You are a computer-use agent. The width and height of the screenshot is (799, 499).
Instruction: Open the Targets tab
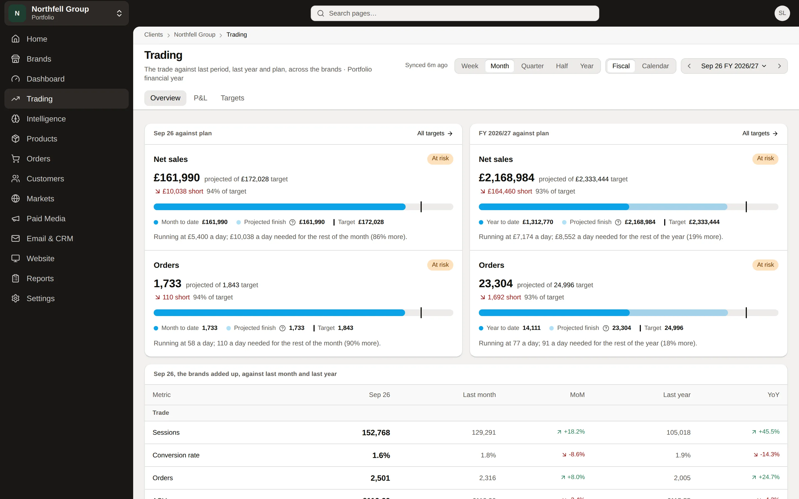point(232,98)
